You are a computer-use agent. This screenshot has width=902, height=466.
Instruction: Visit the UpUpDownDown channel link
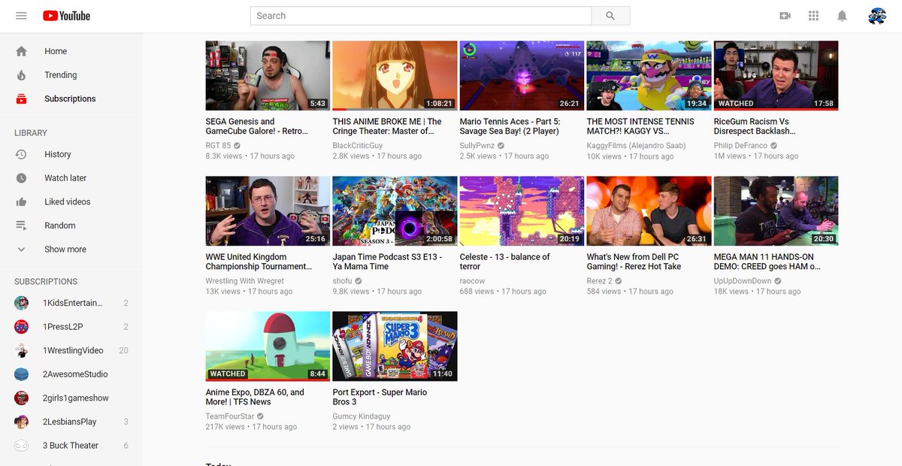point(743,281)
